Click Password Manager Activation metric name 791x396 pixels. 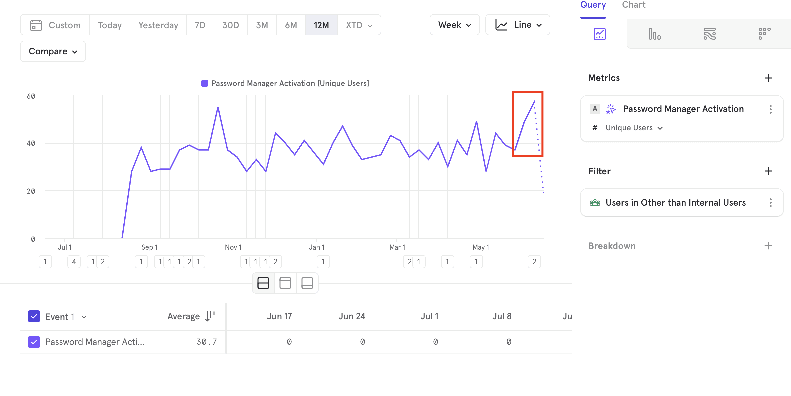(x=683, y=109)
